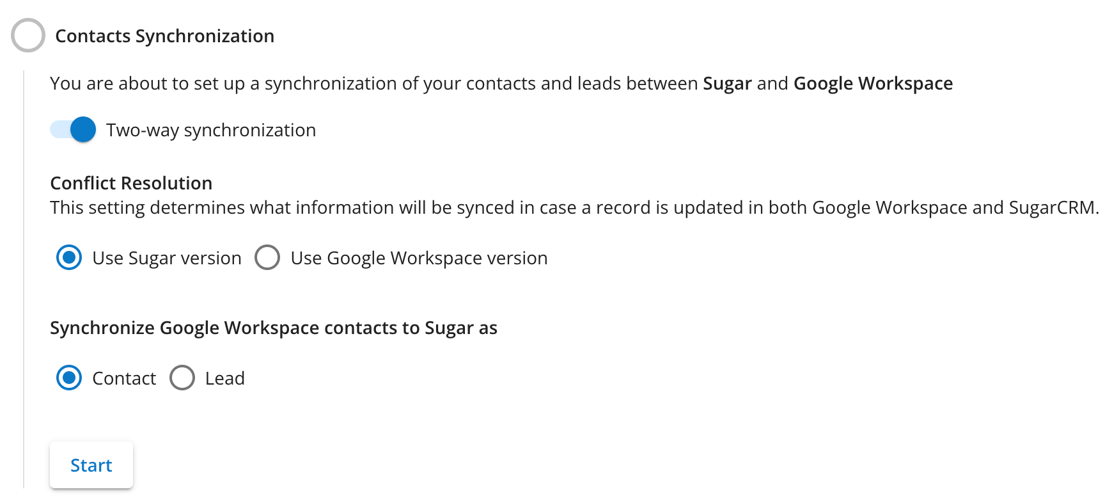Screen dimensions: 1105x503
Task: Pick the Lead radio button circle
Action: click(x=182, y=378)
